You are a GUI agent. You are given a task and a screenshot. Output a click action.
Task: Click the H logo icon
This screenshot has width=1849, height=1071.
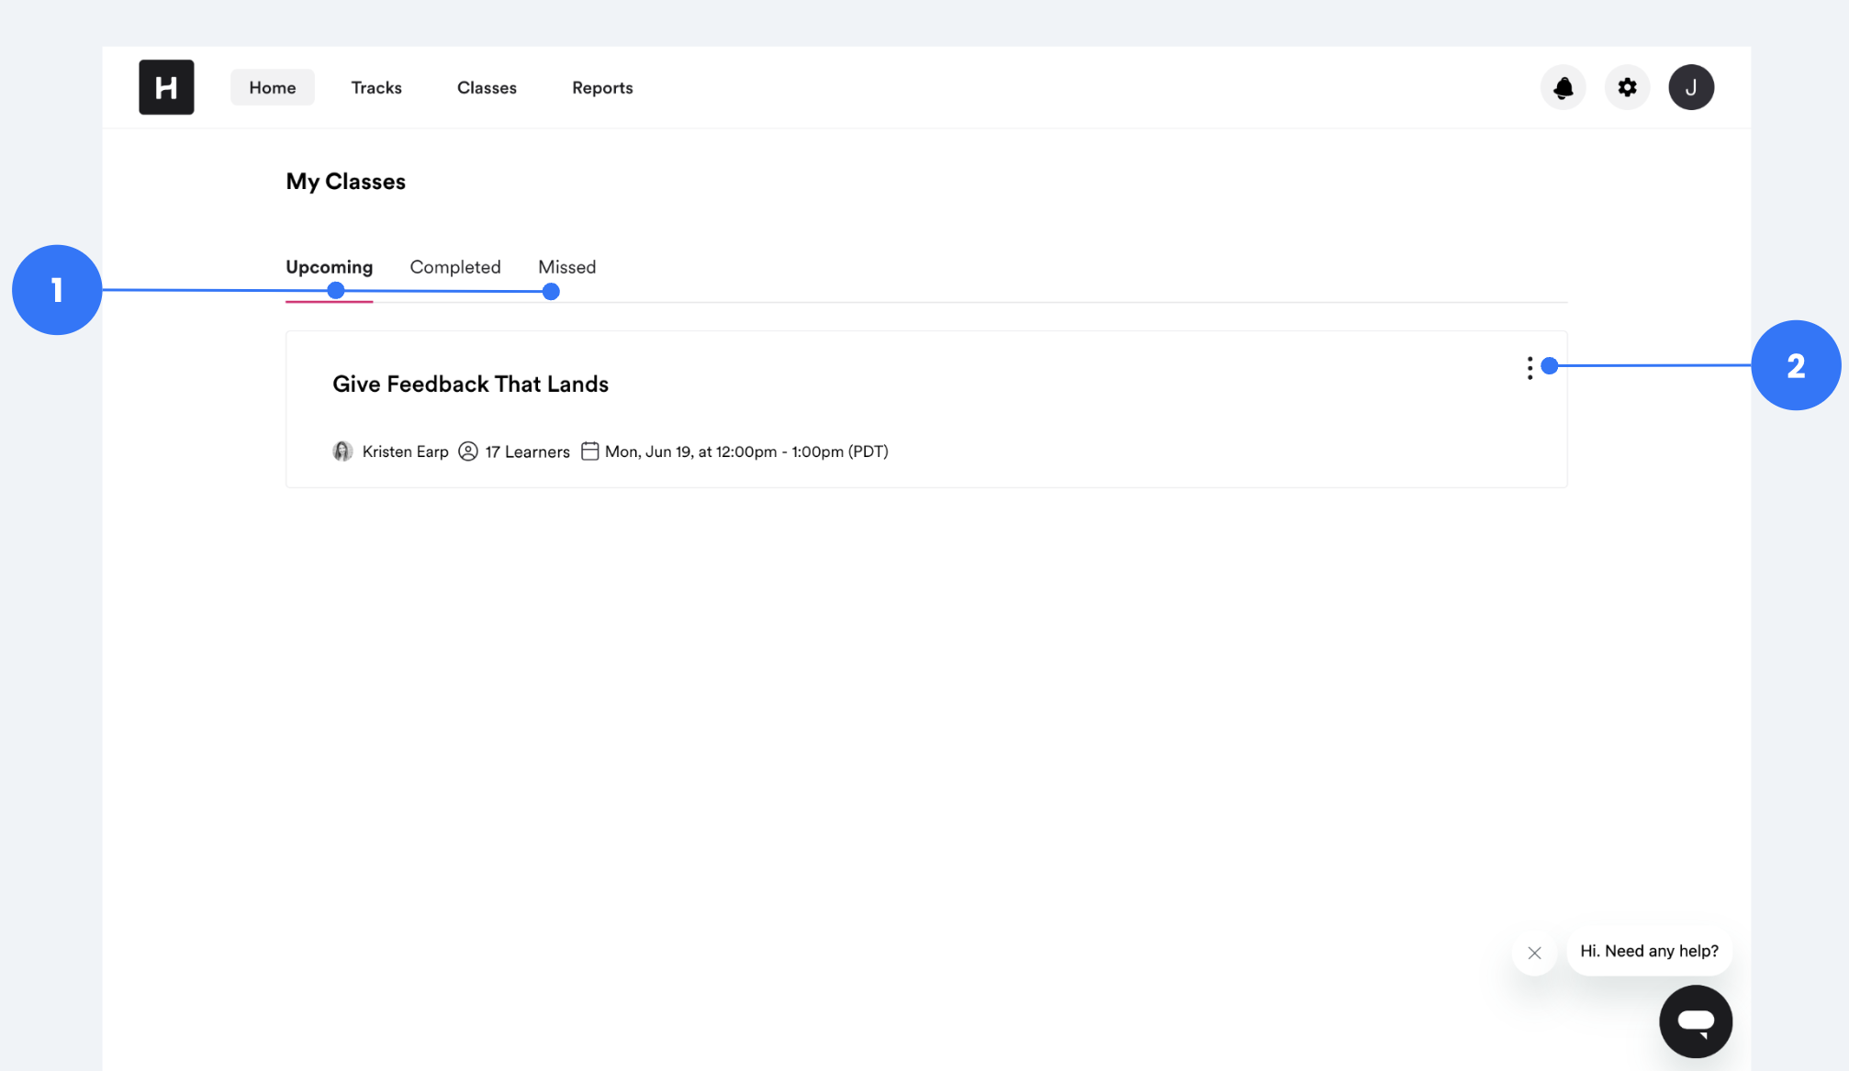point(166,87)
